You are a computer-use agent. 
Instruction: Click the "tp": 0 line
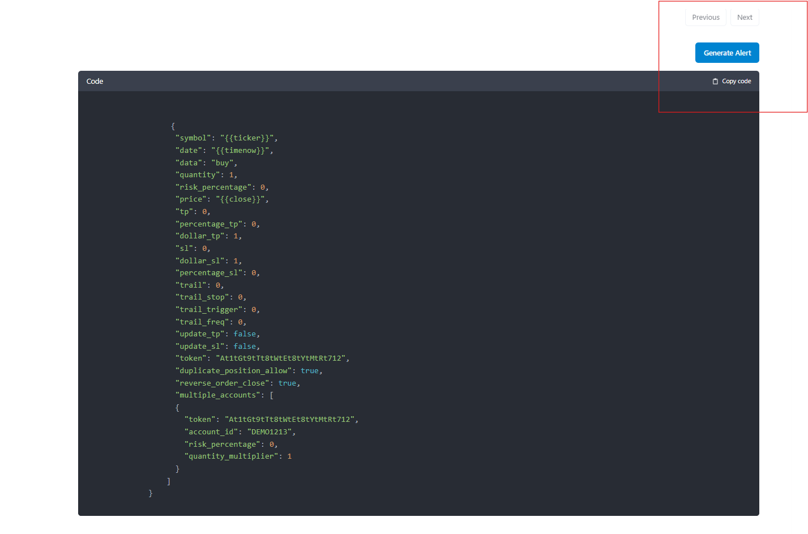point(193,212)
